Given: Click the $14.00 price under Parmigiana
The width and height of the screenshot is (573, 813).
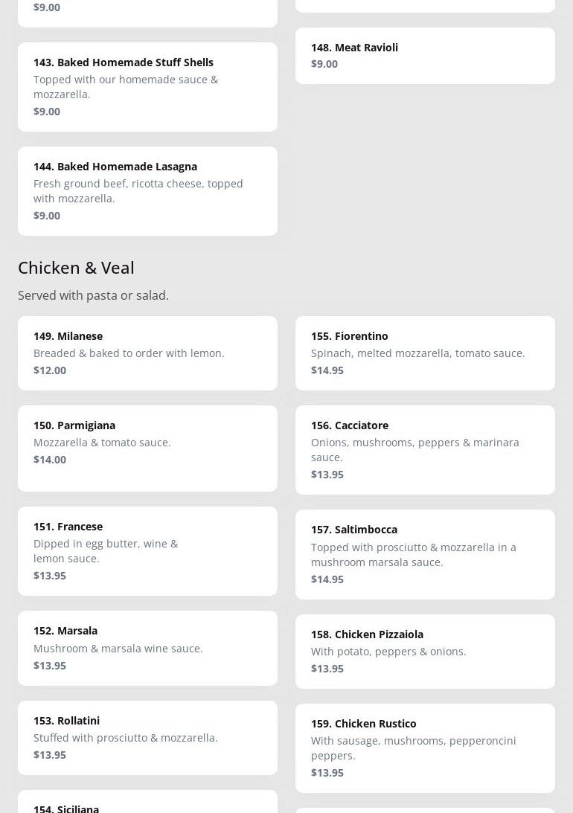Looking at the screenshot, I should [50, 460].
